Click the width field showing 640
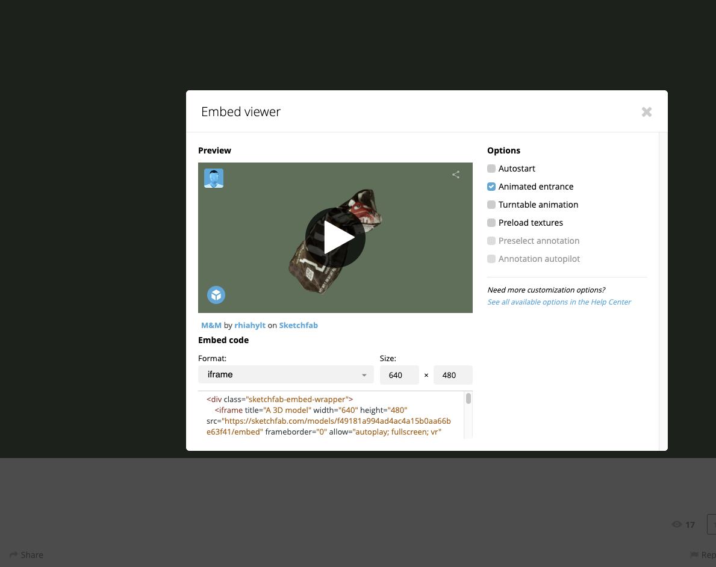 (399, 375)
